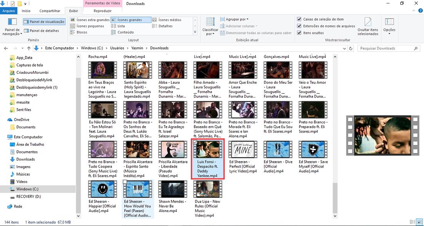Uncheck Luis Fonsi Despacito item checkbox
The height and width of the screenshot is (226, 424).
coord(195,142)
